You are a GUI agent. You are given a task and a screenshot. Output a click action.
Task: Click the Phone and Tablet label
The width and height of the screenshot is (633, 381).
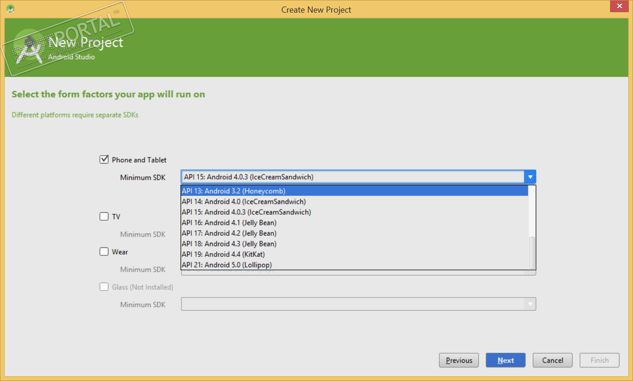(x=139, y=160)
